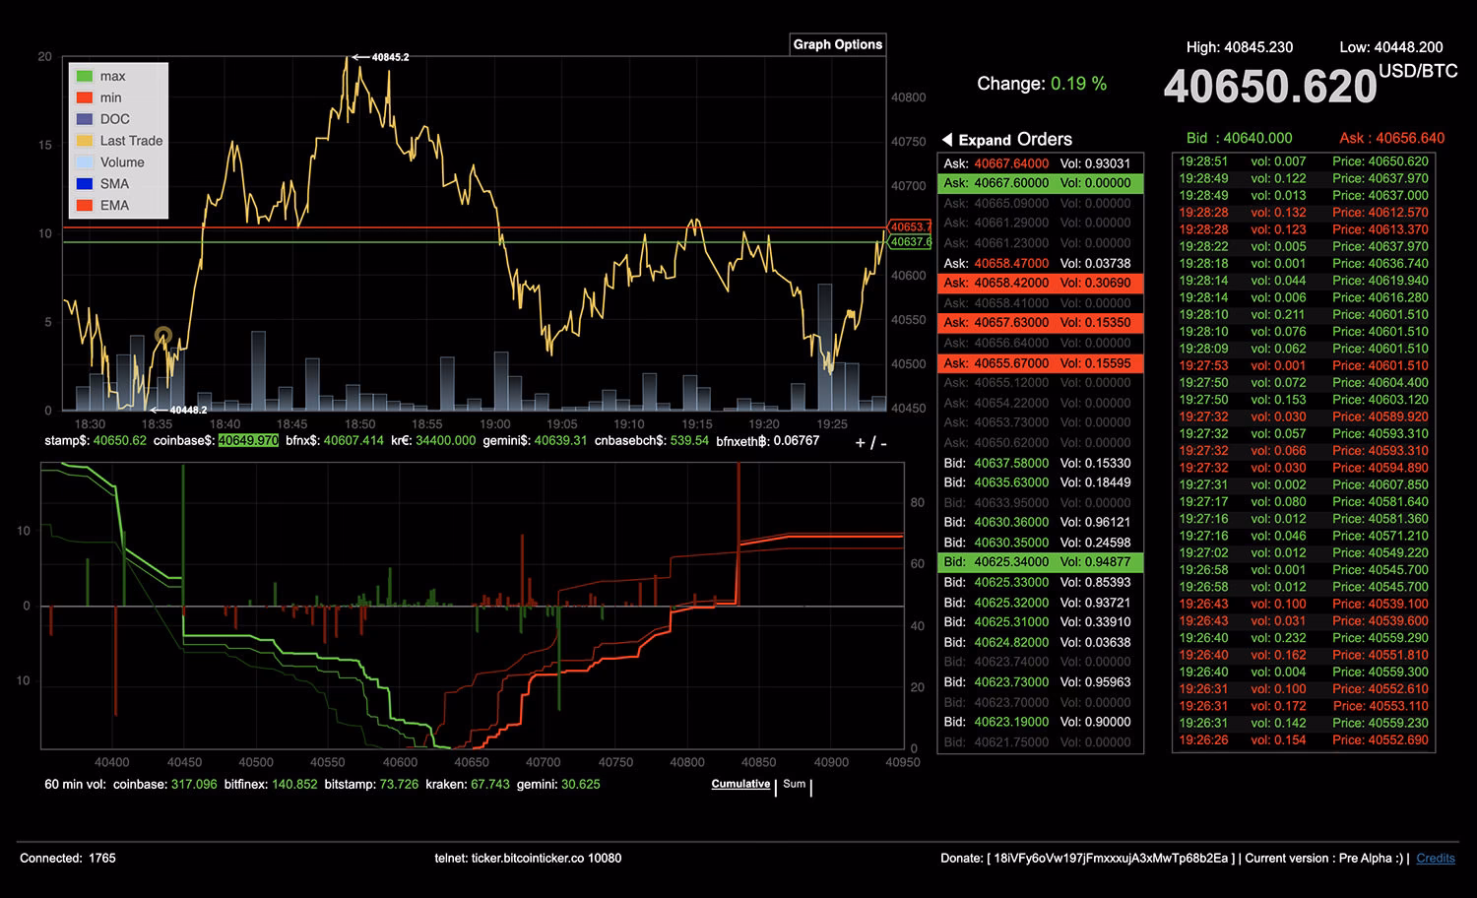Click the Last Trade yellow color swatch
The width and height of the screenshot is (1477, 898).
85,140
